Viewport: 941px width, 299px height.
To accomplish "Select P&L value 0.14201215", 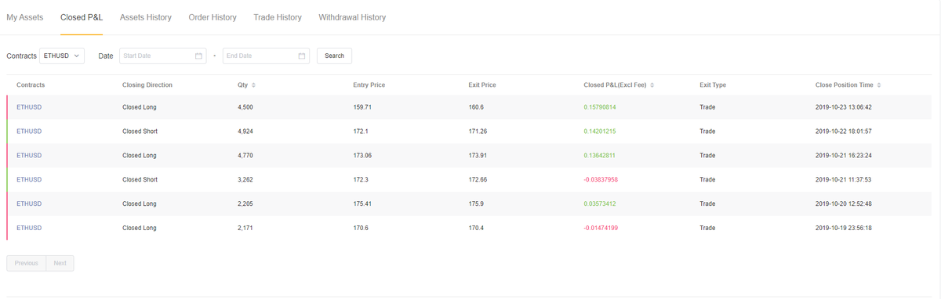I will 600,131.
